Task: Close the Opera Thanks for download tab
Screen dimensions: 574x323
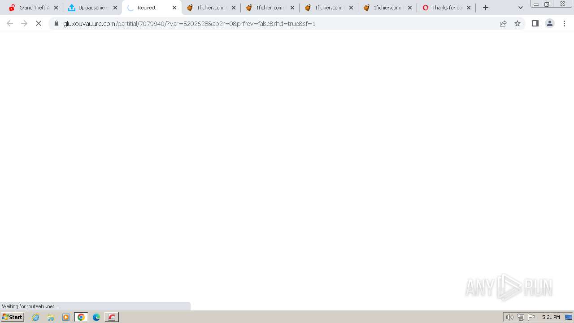Action: 469,8
